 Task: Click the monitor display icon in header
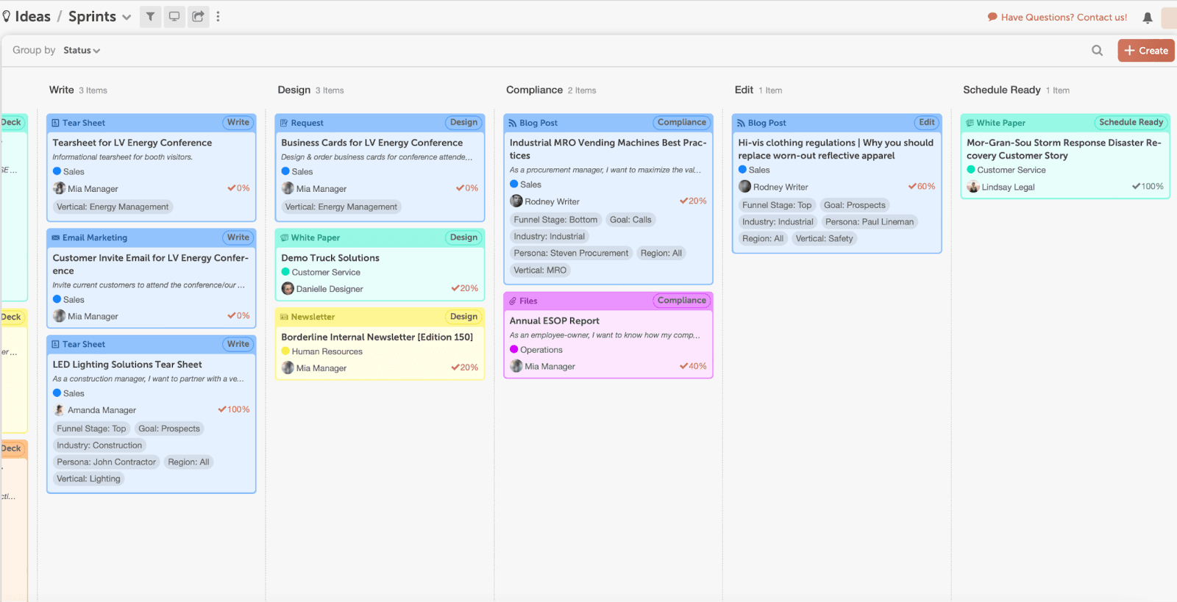point(174,16)
